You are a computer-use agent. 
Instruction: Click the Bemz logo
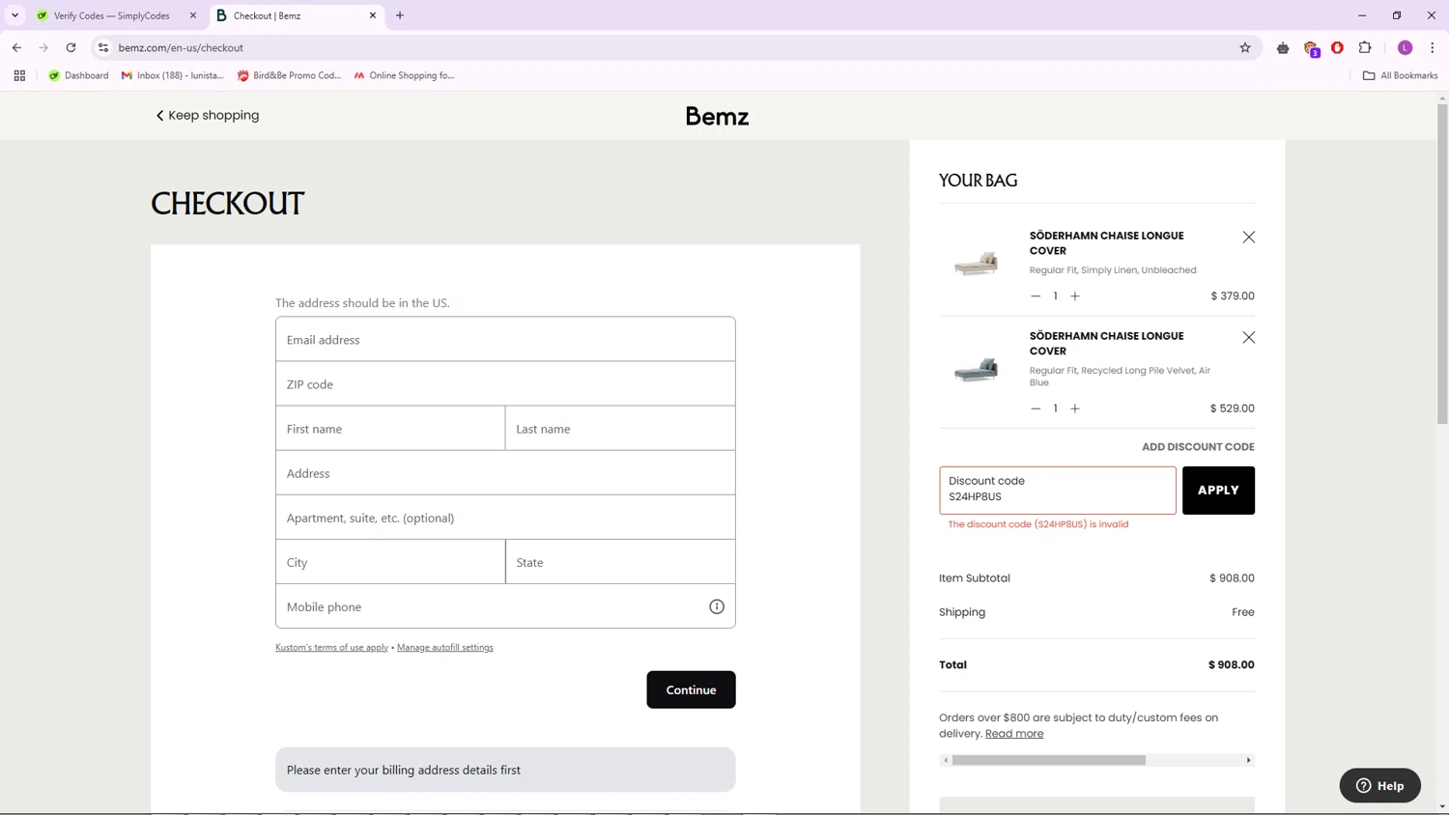(717, 116)
